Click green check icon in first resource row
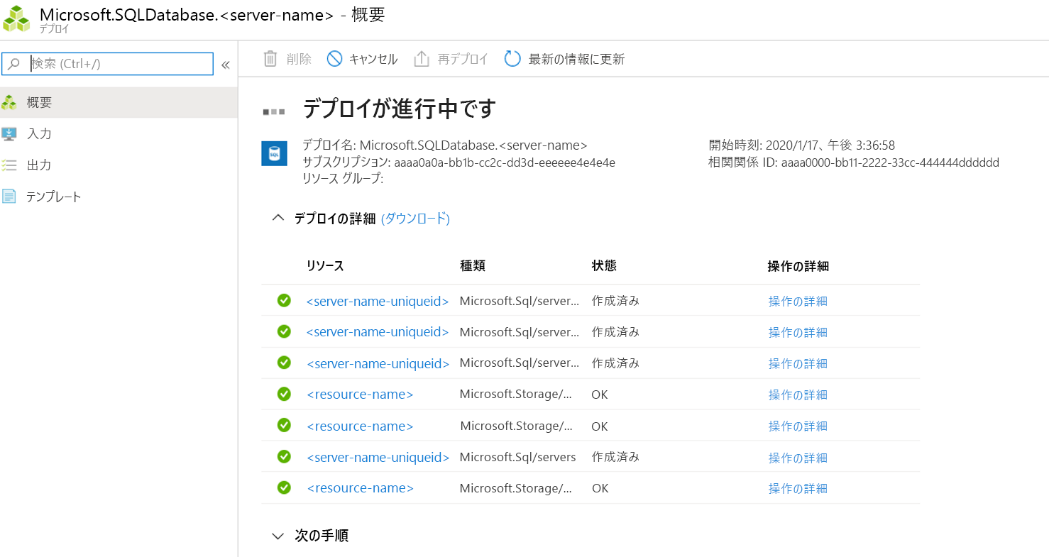1049x557 pixels. 284,300
